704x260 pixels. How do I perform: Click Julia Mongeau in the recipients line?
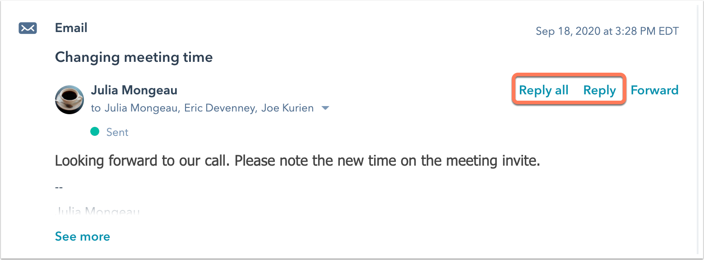click(x=141, y=108)
